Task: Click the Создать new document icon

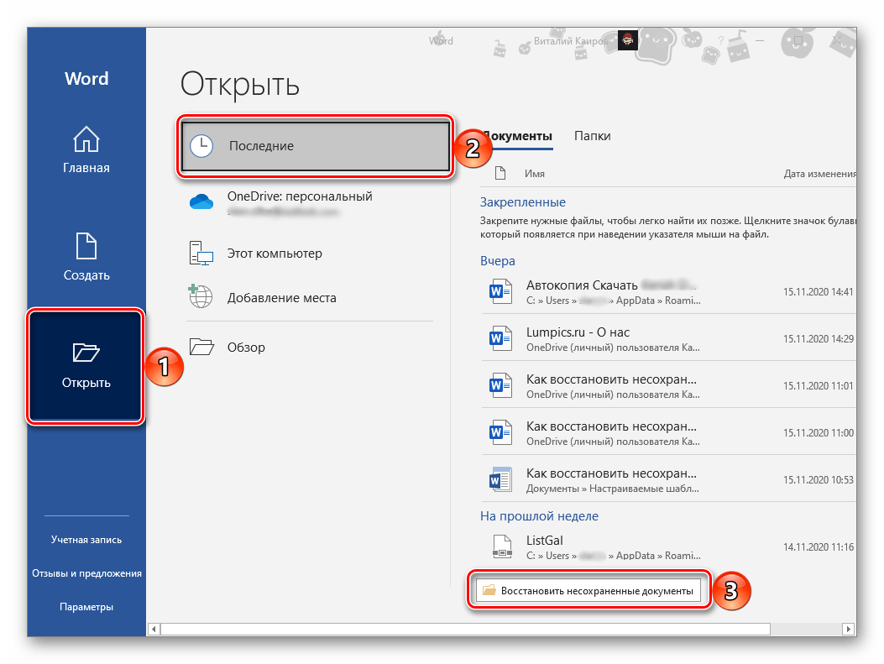Action: pos(86,246)
